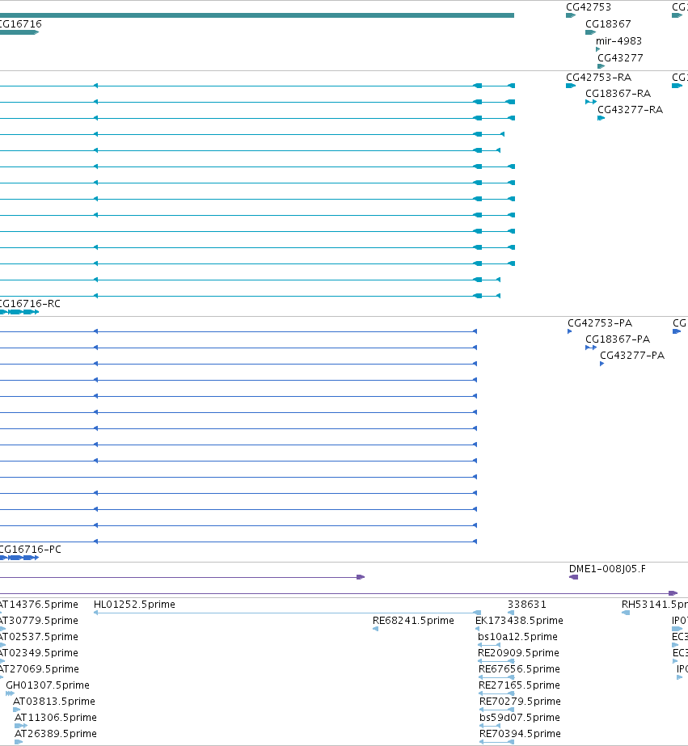Select the CG18367 gene label

pyautogui.click(x=608, y=24)
